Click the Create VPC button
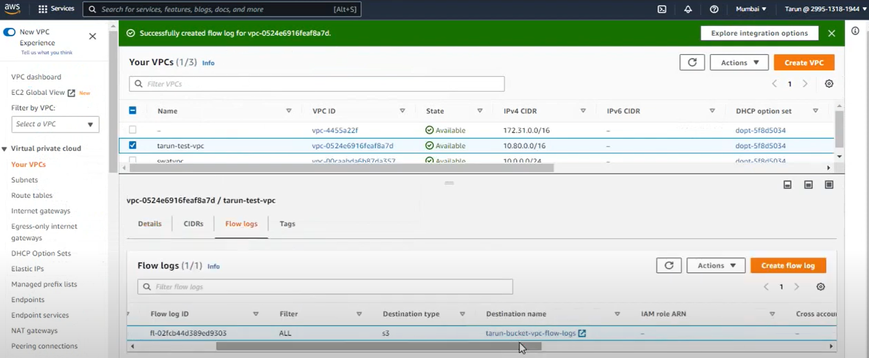This screenshot has height=358, width=869. [x=804, y=62]
